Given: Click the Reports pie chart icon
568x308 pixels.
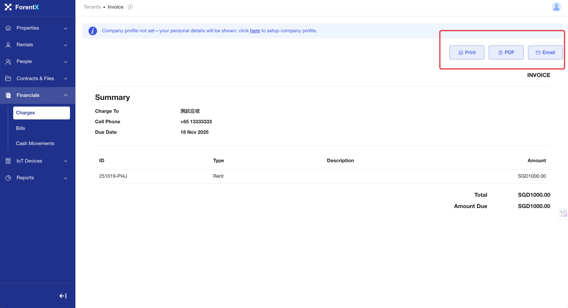Looking at the screenshot, I should [x=8, y=178].
